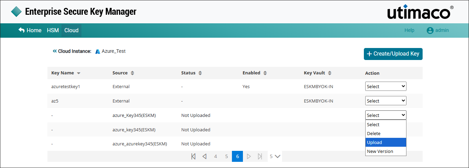Open Action dropdown for azuretestkey1
The image size is (469, 168).
pos(386,86)
